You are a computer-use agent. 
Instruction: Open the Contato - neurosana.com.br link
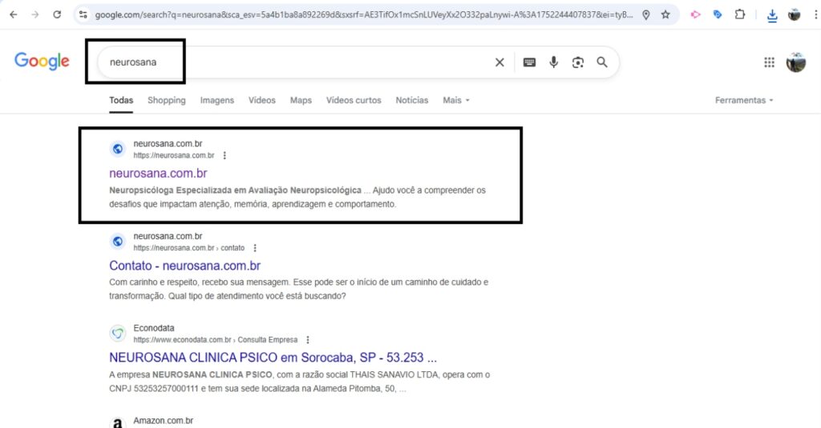click(x=185, y=266)
